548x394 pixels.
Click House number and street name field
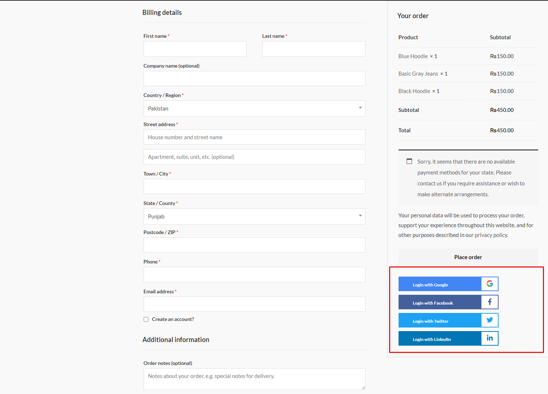(254, 137)
